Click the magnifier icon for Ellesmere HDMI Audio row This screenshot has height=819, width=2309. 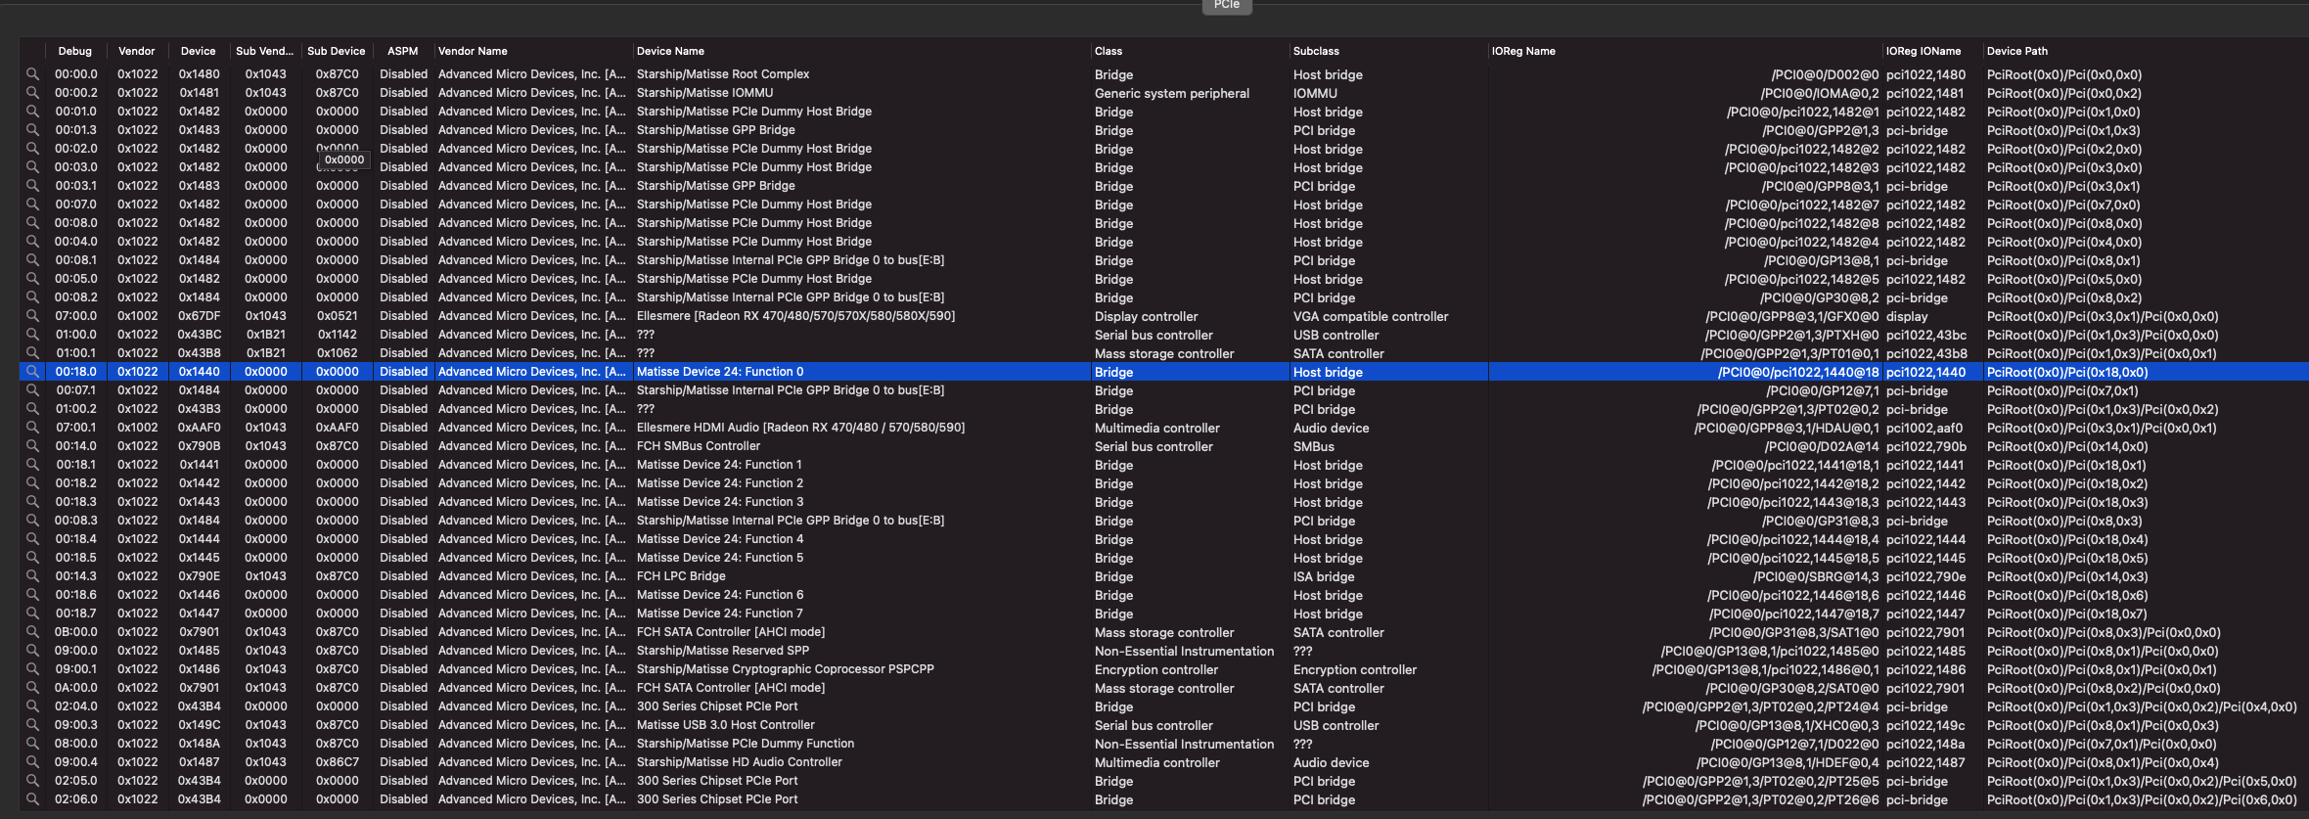(32, 428)
